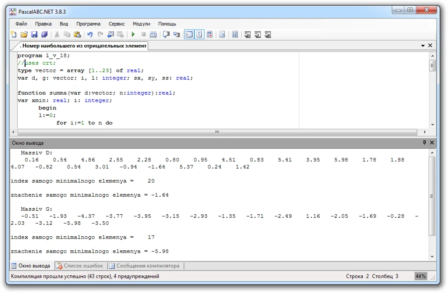Click the Paste clipboard icon
Image resolution: width=448 pixels, height=293 pixels.
[x=77, y=34]
